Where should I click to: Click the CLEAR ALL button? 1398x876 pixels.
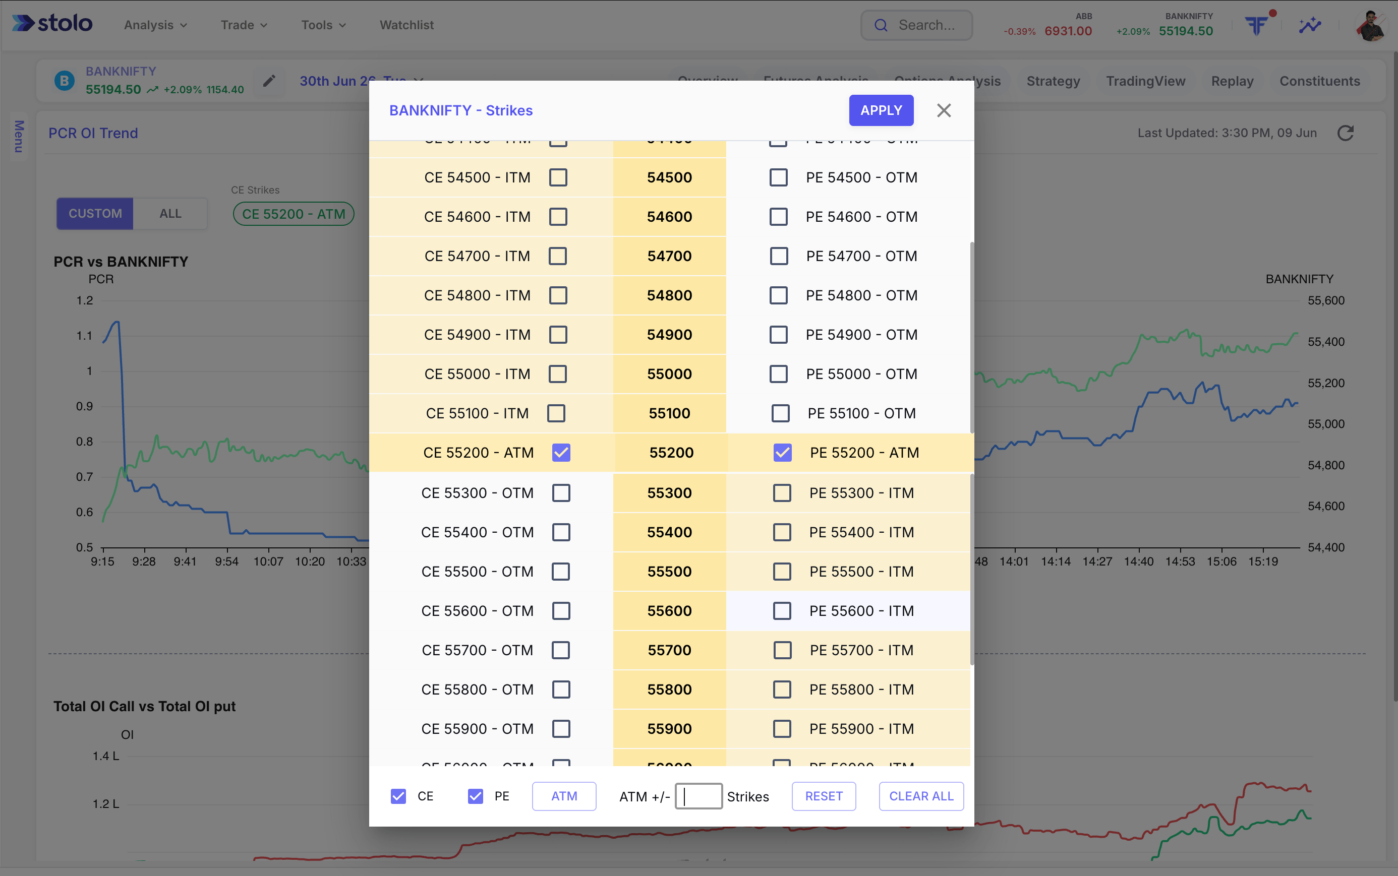click(x=921, y=796)
